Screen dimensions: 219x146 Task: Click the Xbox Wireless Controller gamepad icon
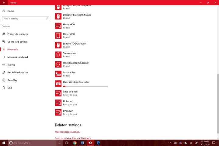click(58, 84)
